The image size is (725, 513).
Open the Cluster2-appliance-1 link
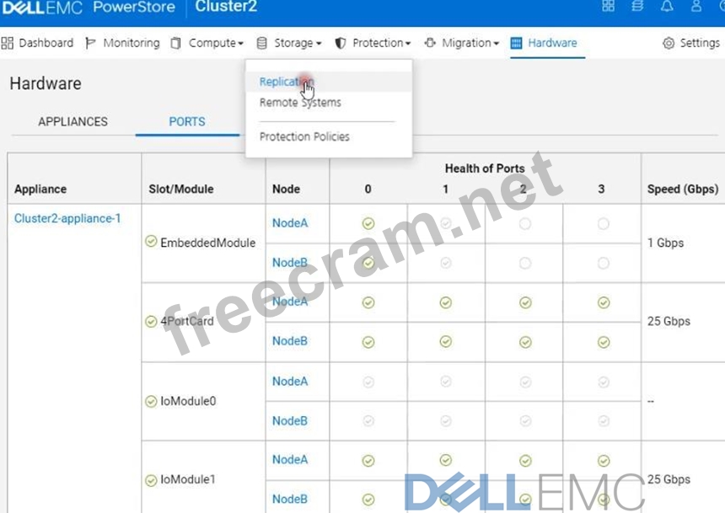coord(67,218)
